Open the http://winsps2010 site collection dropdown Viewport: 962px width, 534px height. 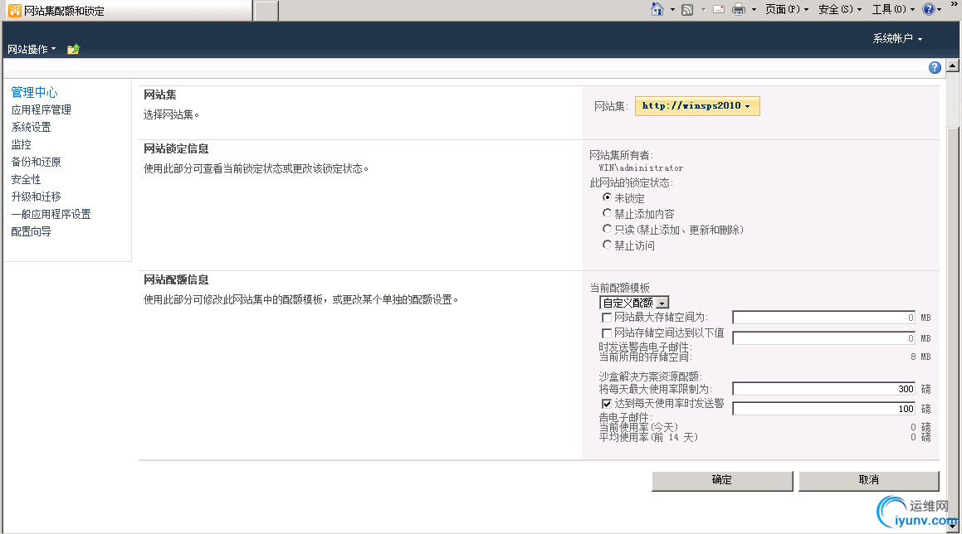coord(697,106)
